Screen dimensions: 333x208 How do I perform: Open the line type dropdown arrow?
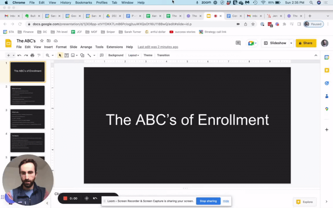pos(94,55)
